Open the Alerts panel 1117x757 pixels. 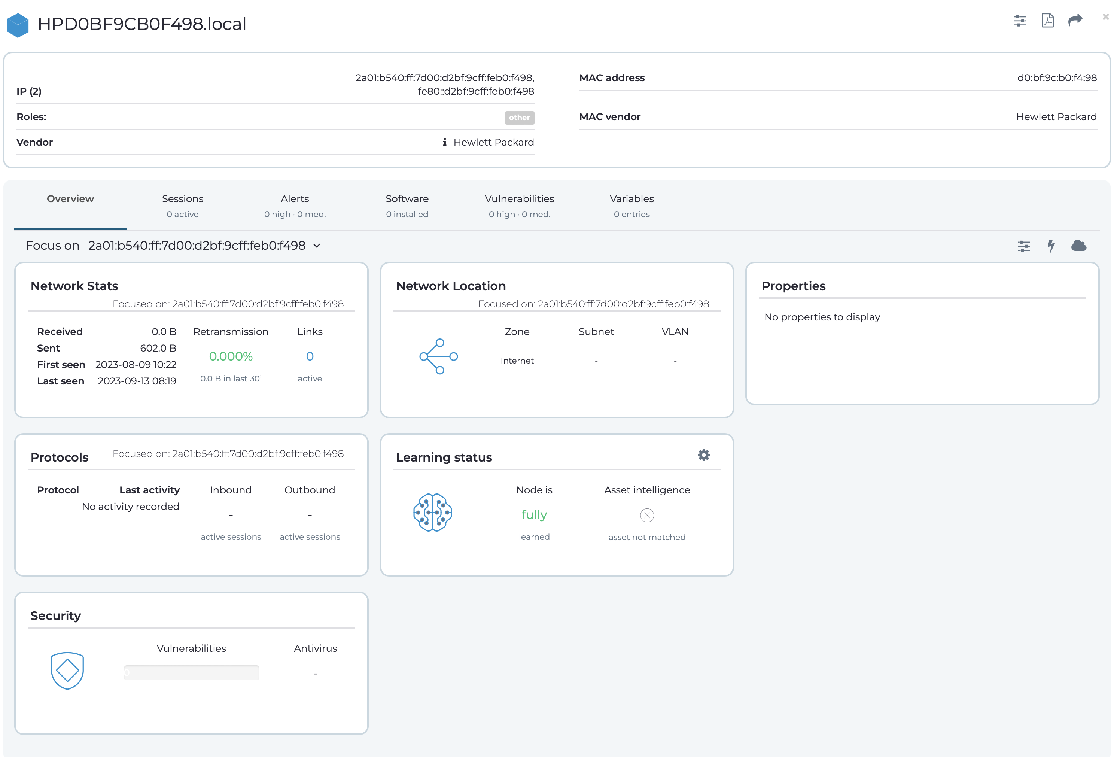[295, 198]
